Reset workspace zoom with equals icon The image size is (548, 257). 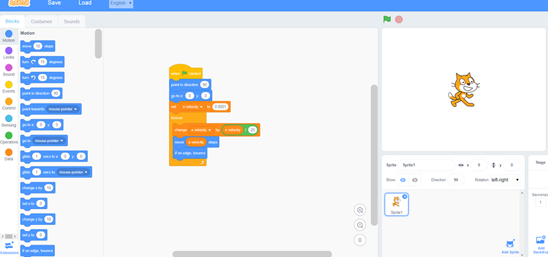pyautogui.click(x=360, y=240)
